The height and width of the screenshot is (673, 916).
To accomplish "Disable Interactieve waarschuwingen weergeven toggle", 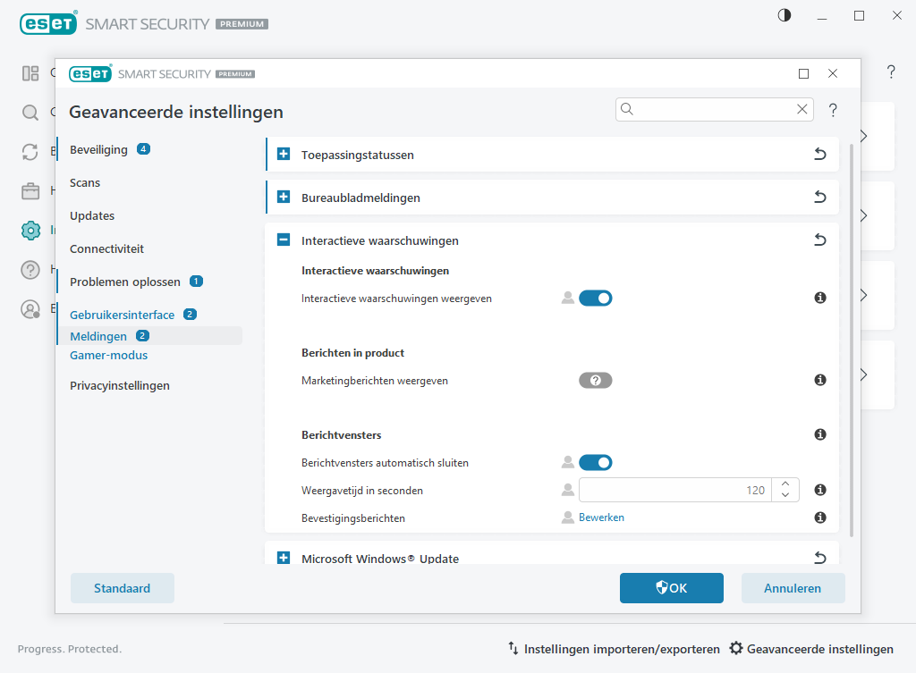I will [x=595, y=298].
